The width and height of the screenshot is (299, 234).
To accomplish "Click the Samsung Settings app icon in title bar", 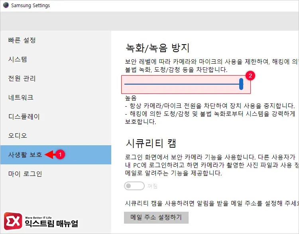I will (x=6, y=6).
